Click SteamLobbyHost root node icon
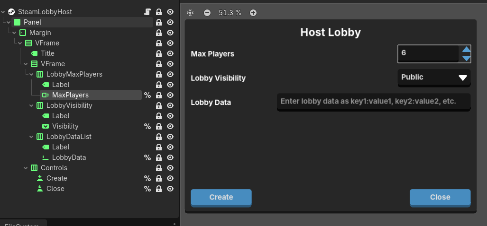This screenshot has height=226, width=487. [x=11, y=12]
